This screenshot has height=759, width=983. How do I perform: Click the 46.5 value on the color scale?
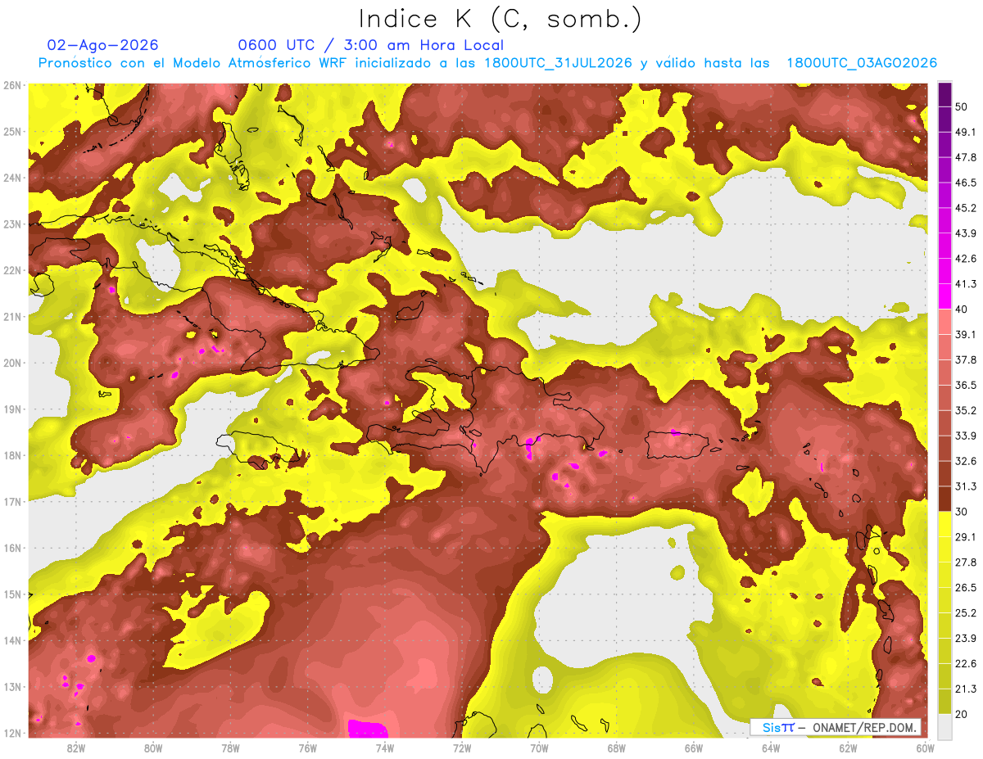click(x=965, y=183)
